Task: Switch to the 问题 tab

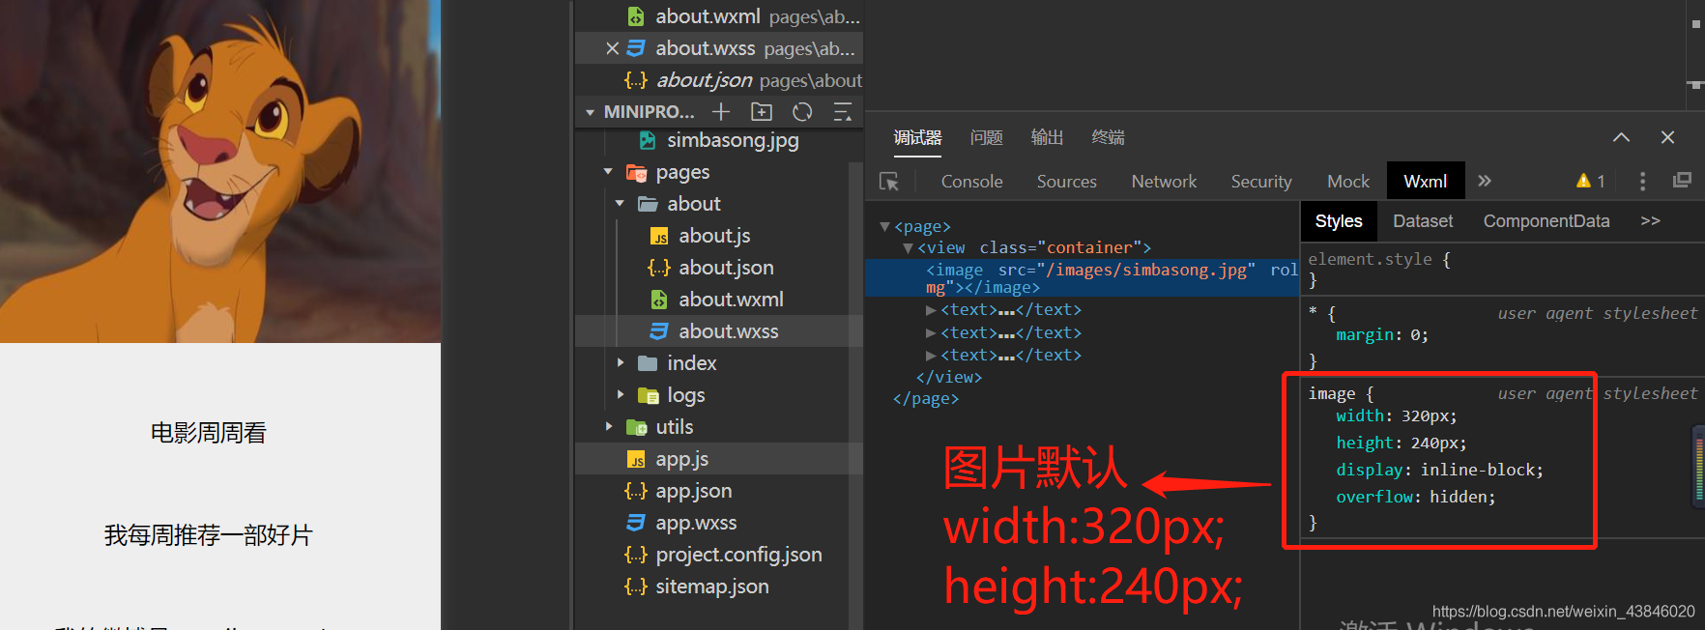Action: point(986,137)
